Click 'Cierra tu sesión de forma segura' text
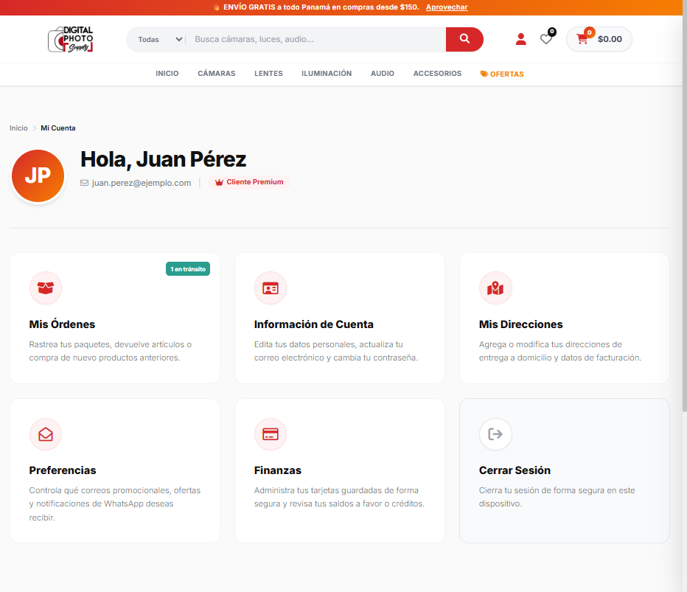687x592 pixels. click(557, 497)
